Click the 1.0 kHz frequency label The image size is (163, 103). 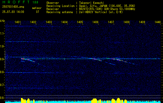(x=2, y=46)
